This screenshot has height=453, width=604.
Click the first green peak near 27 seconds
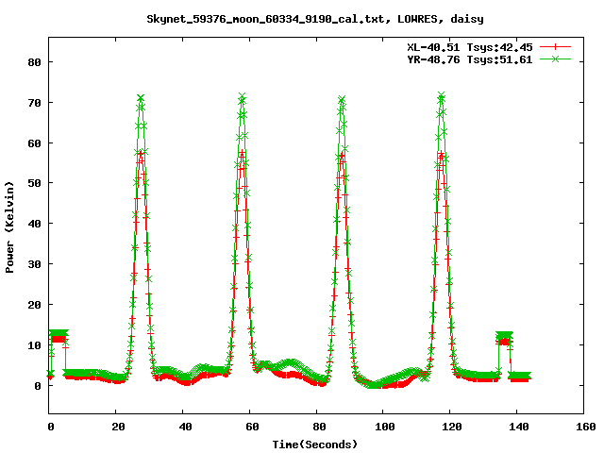point(141,98)
